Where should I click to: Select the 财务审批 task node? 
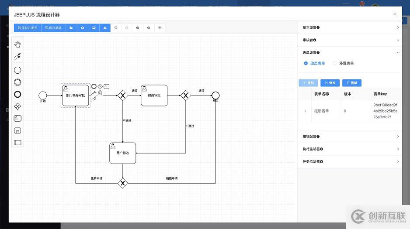point(154,95)
